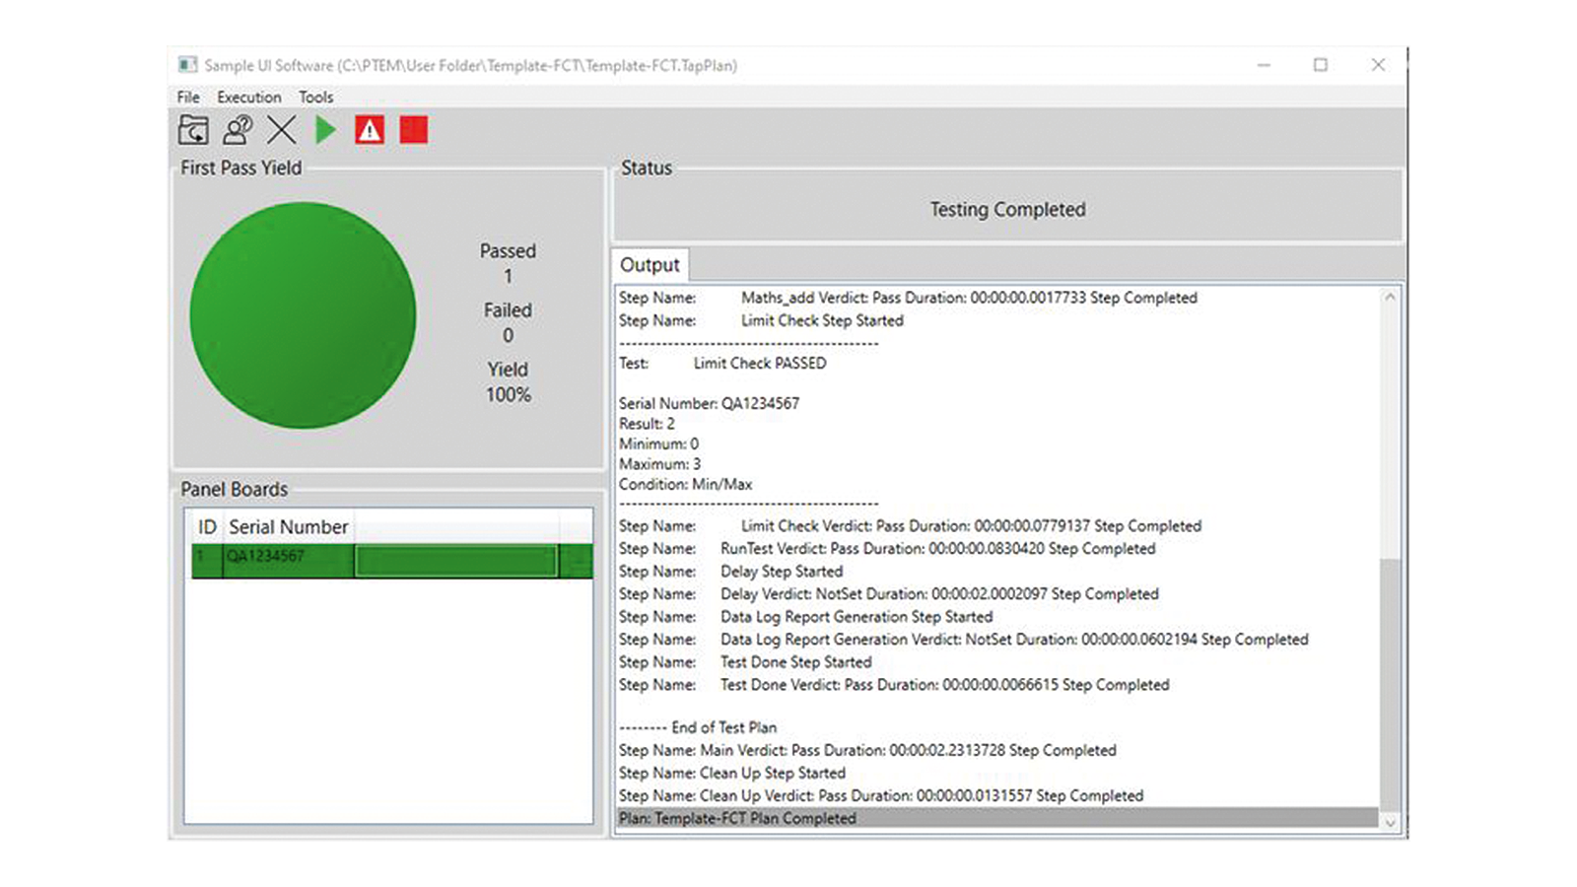Click the user help icon in toolbar

(x=238, y=130)
